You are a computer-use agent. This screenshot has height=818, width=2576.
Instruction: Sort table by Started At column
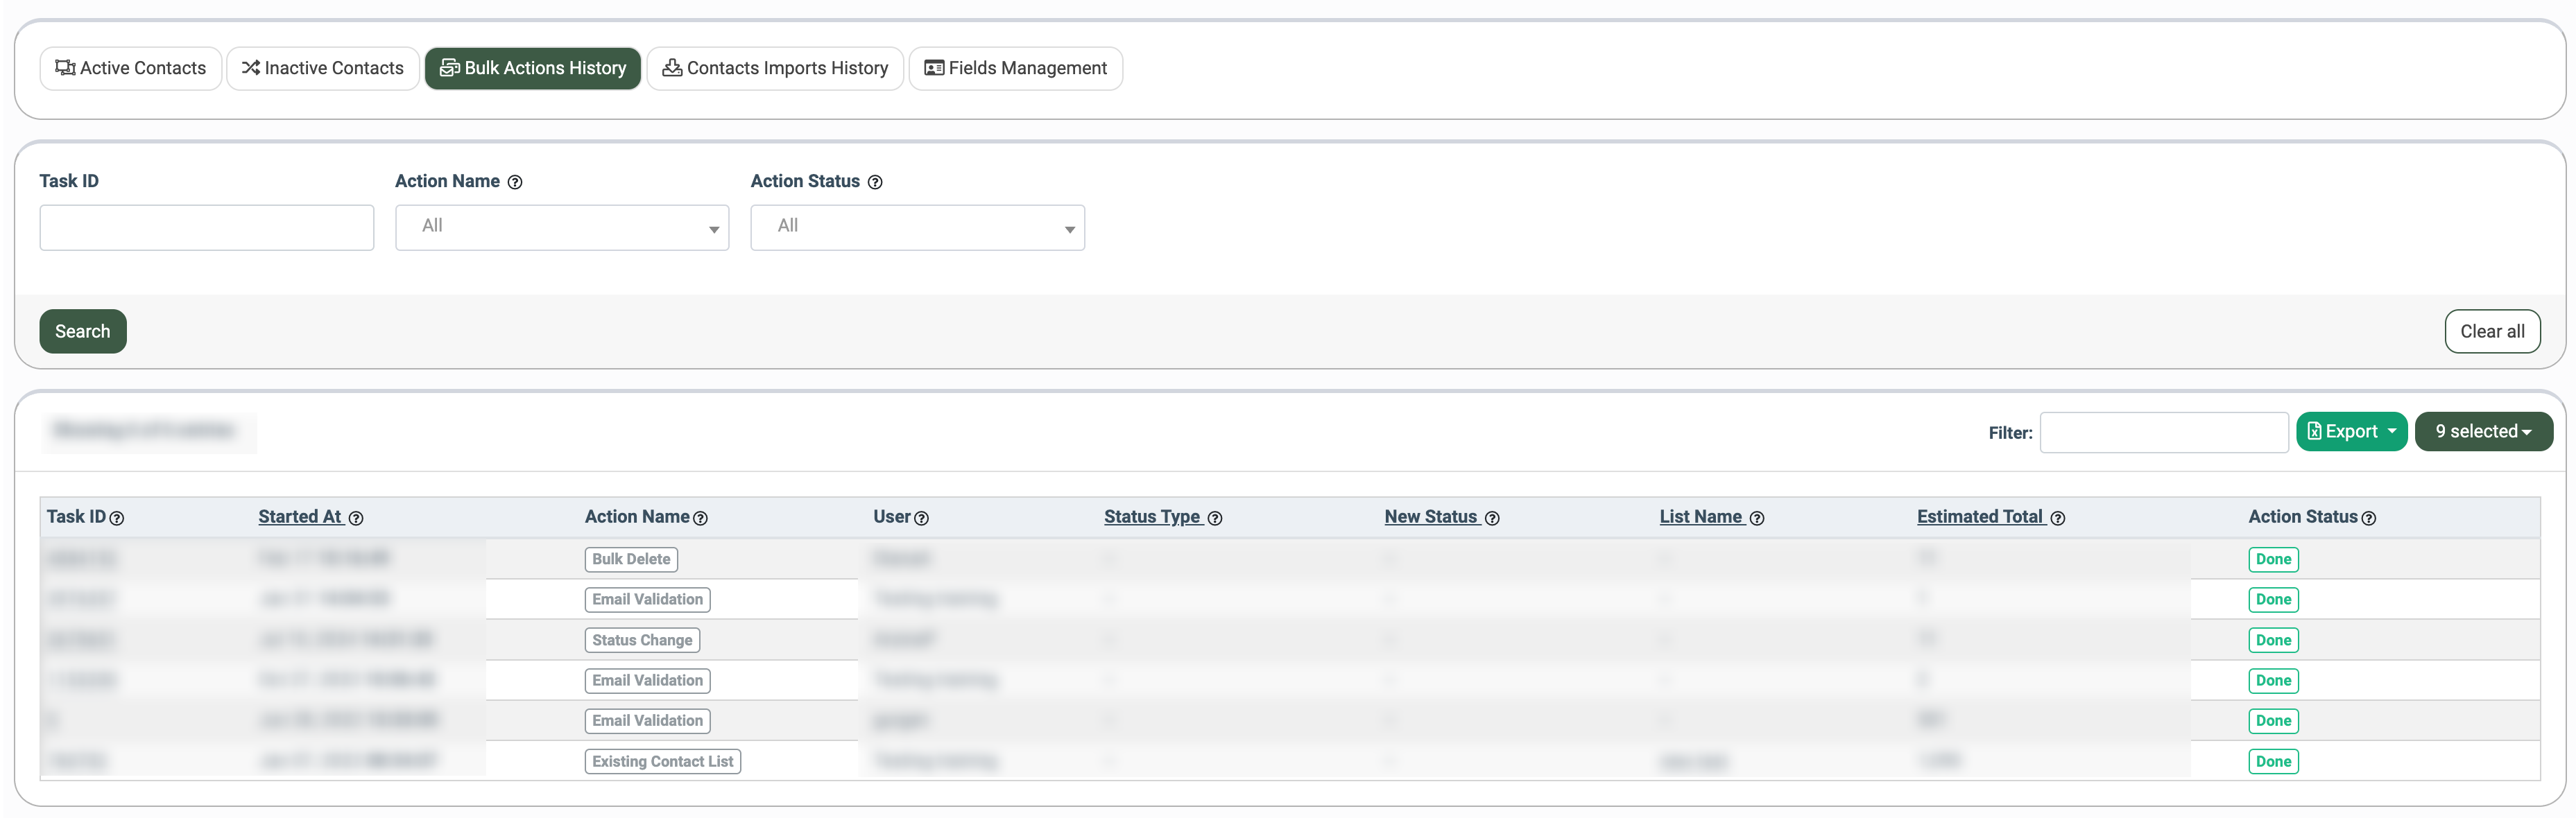click(x=300, y=517)
